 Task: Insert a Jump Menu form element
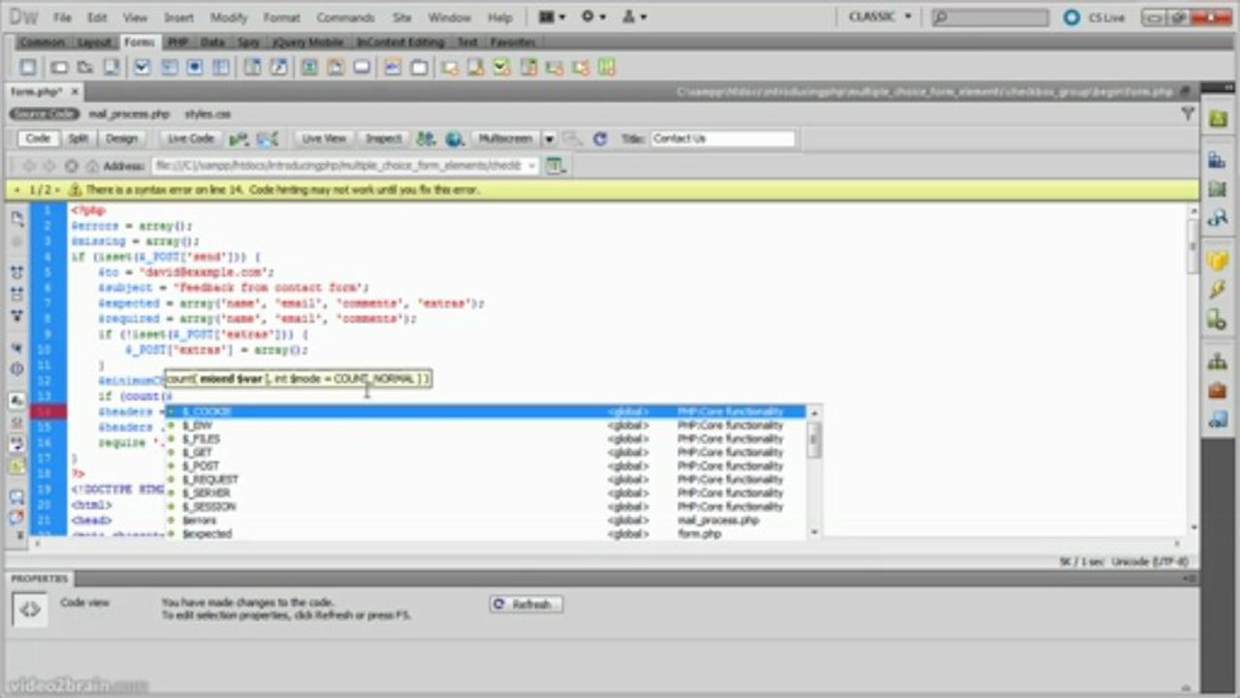[x=279, y=67]
